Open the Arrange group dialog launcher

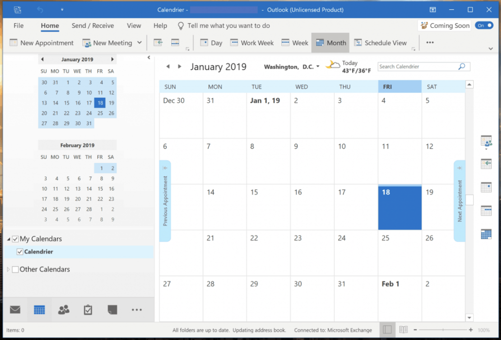pos(413,49)
